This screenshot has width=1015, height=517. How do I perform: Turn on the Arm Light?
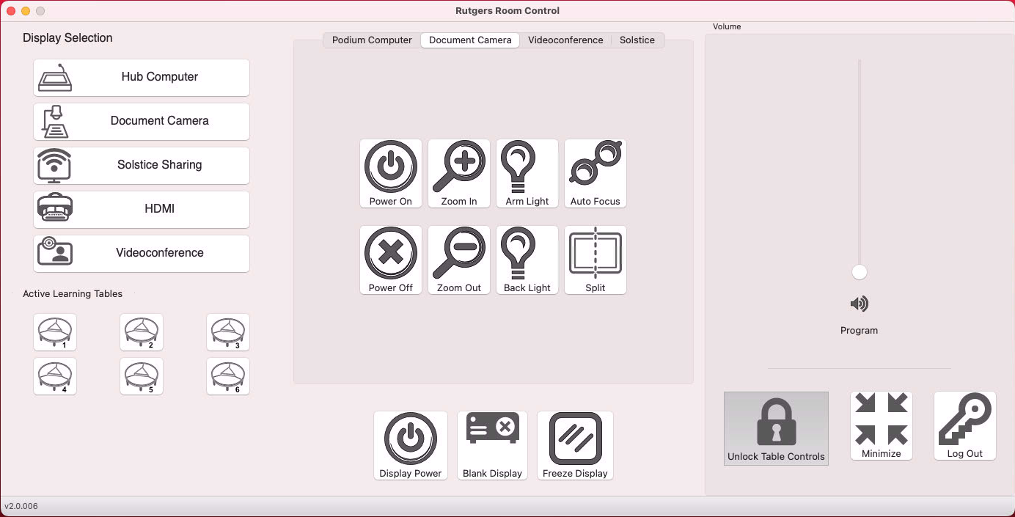pyautogui.click(x=527, y=173)
